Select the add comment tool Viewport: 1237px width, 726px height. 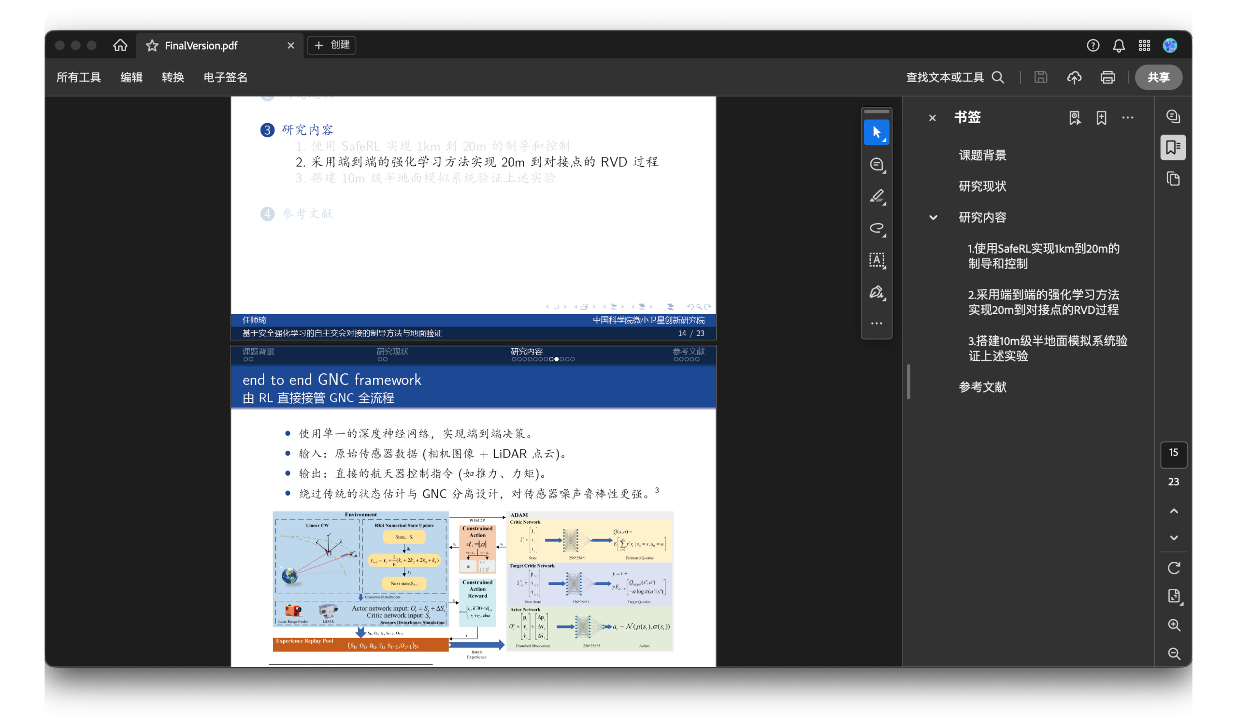tap(876, 164)
